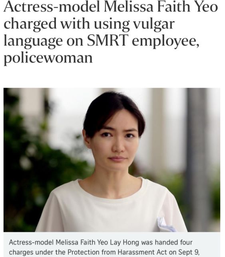The width and height of the screenshot is (225, 257).
Task: Click the word "SMRT" in the headline
Action: pos(108,41)
